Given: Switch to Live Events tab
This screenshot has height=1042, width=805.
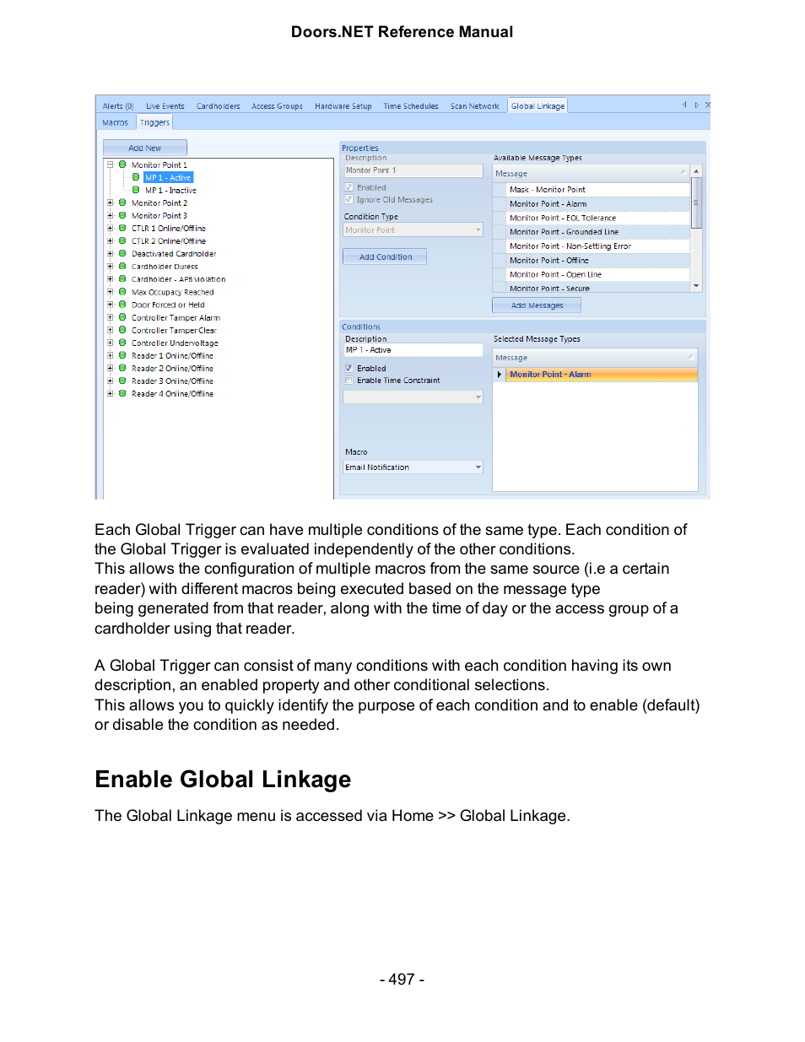Looking at the screenshot, I should tap(165, 106).
